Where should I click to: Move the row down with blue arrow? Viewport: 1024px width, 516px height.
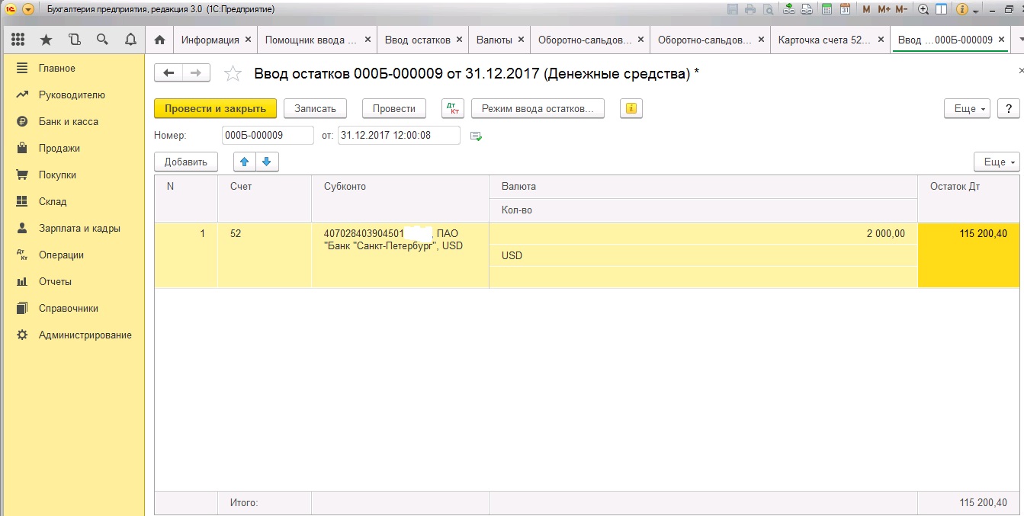tap(267, 162)
